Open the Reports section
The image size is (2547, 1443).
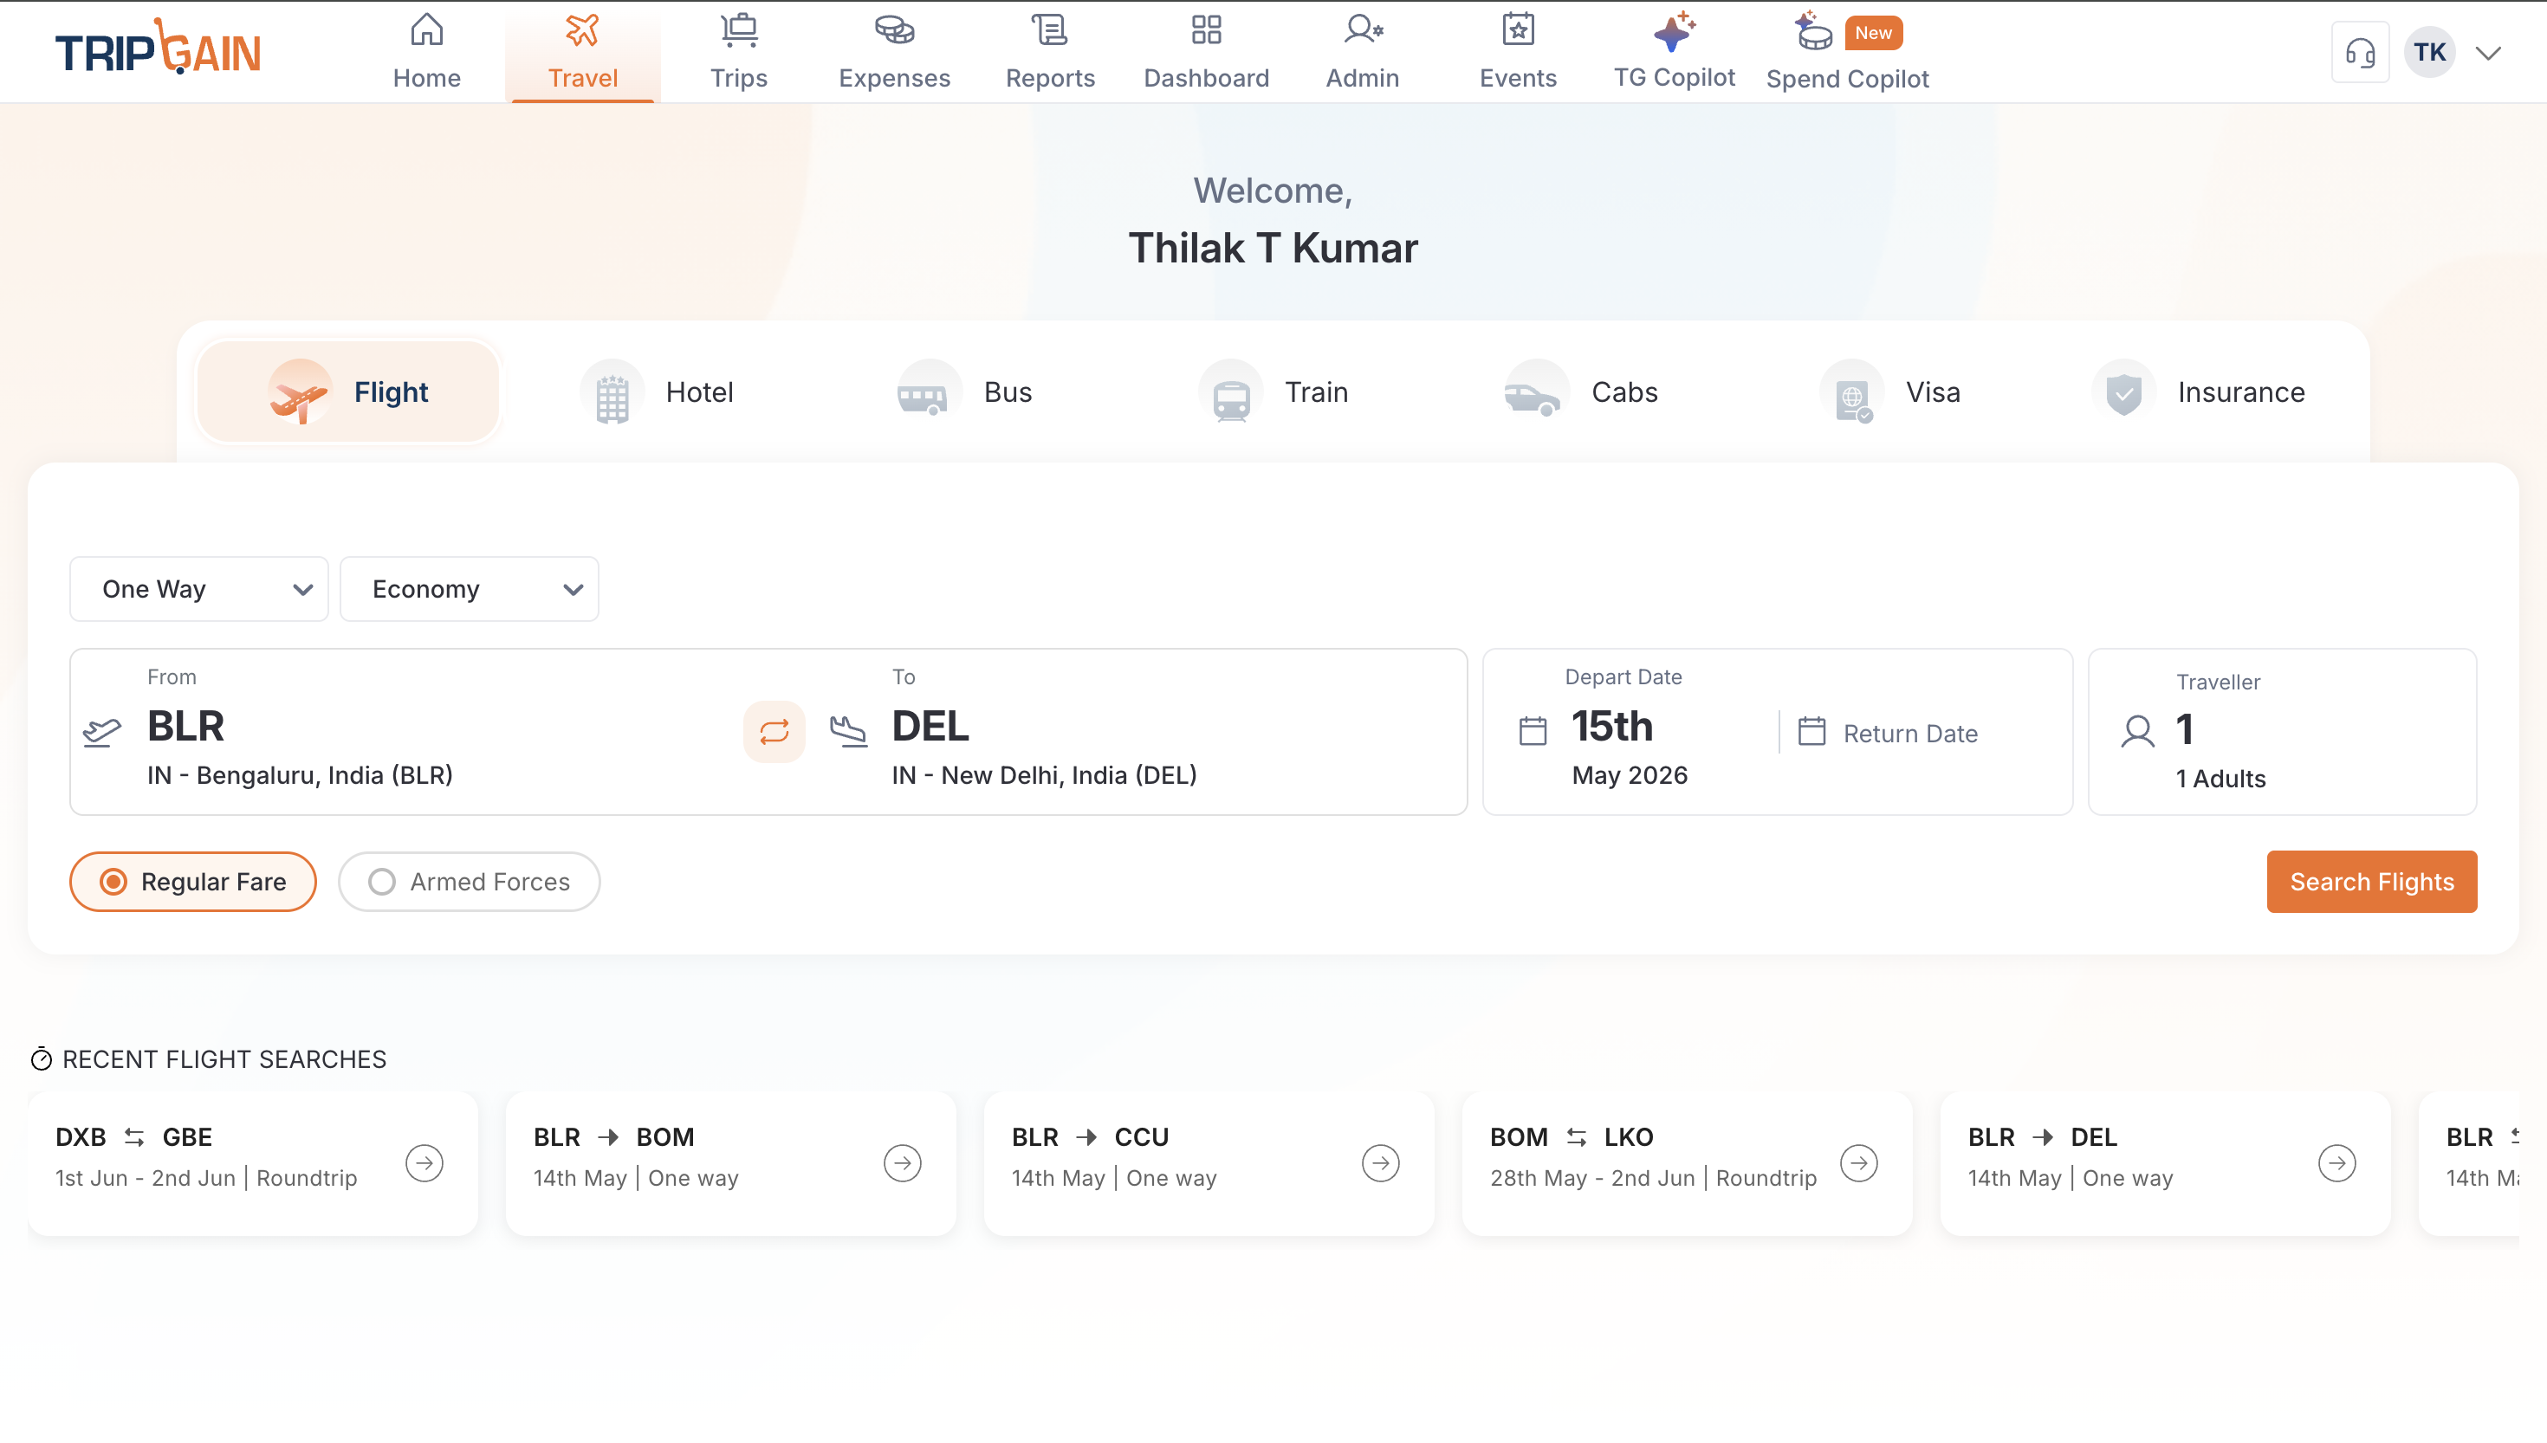[1049, 52]
